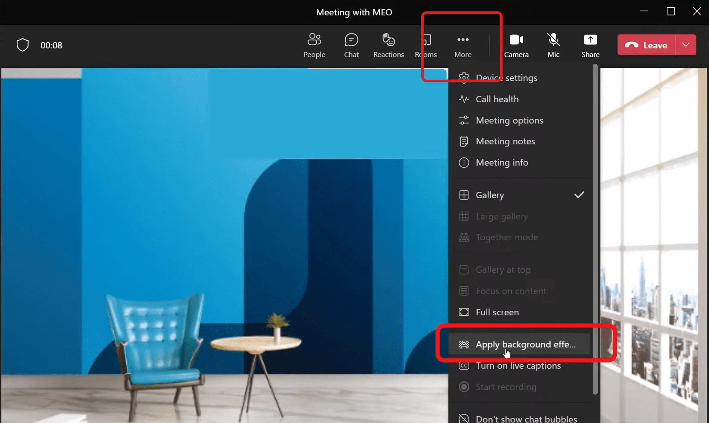Select Together mode

point(520,237)
